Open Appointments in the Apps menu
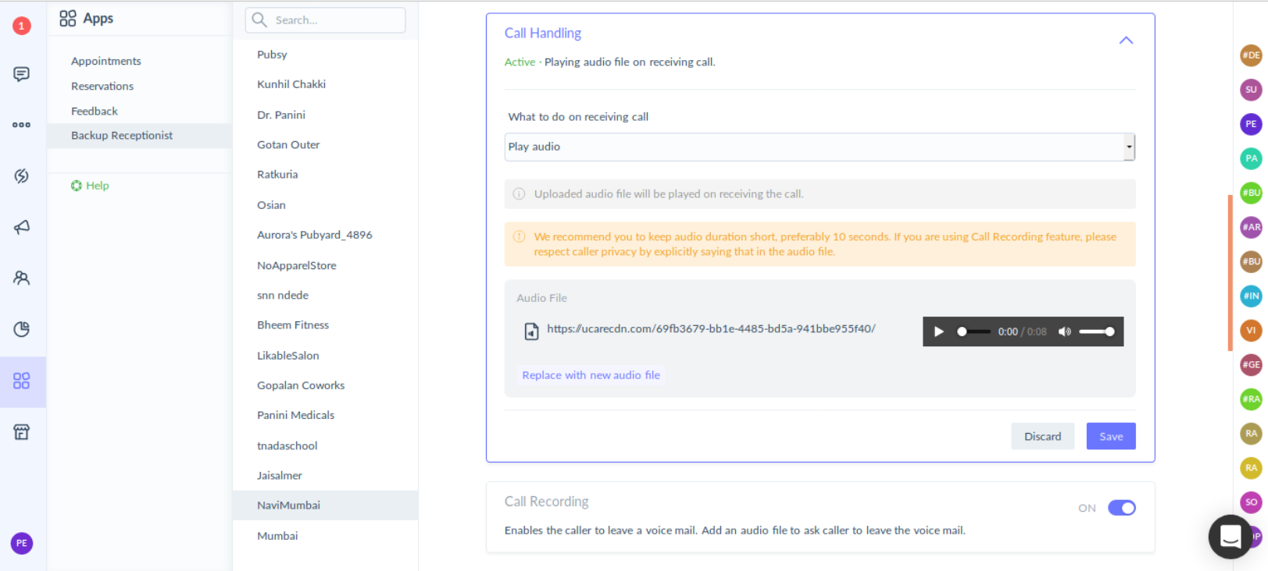 tap(106, 61)
